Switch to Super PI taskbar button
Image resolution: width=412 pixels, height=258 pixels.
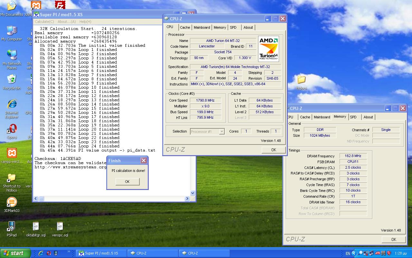click(x=101, y=253)
